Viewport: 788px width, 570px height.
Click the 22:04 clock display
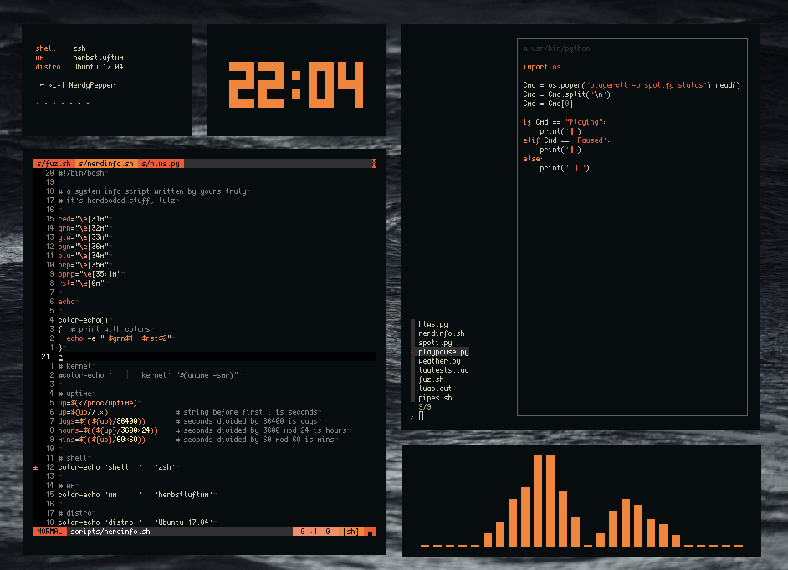(296, 84)
